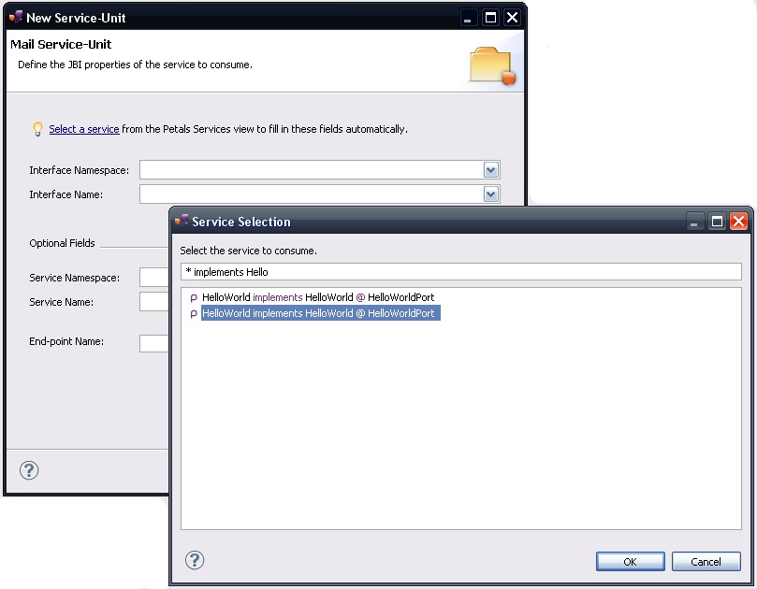The image size is (757, 589).
Task: Click into the Service Name field
Action: coord(153,302)
